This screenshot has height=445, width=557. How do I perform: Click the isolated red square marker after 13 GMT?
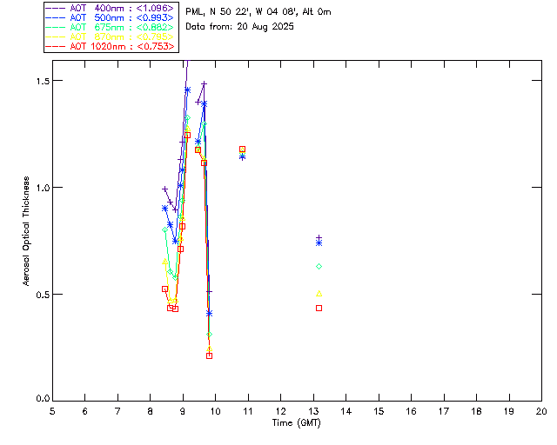319,308
